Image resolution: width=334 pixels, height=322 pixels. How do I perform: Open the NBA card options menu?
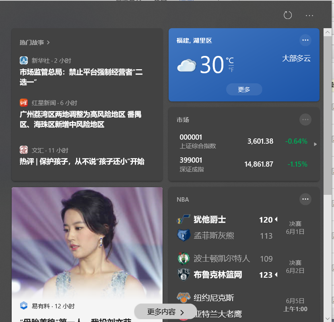305,199
